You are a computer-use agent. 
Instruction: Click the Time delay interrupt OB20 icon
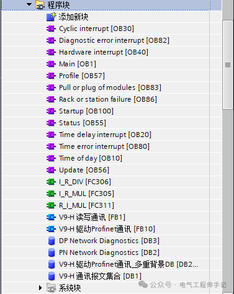[x=51, y=135]
